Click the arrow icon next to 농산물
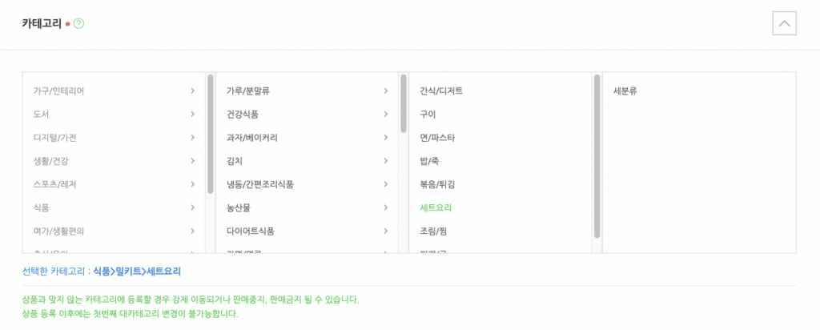 386,207
